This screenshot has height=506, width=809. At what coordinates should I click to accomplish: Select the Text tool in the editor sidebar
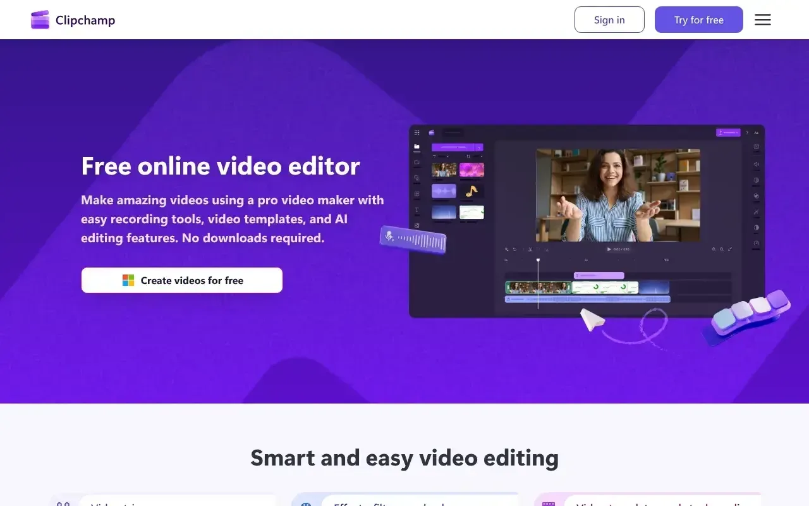pyautogui.click(x=417, y=210)
